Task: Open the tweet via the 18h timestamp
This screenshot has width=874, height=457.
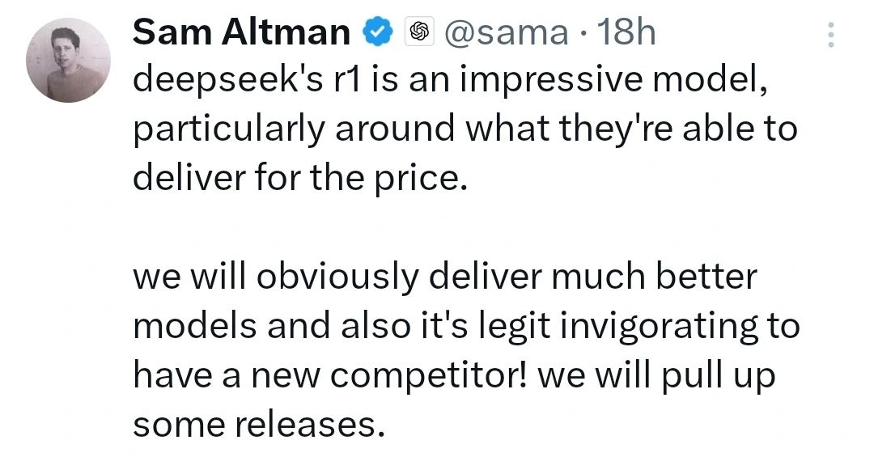Action: (x=626, y=32)
